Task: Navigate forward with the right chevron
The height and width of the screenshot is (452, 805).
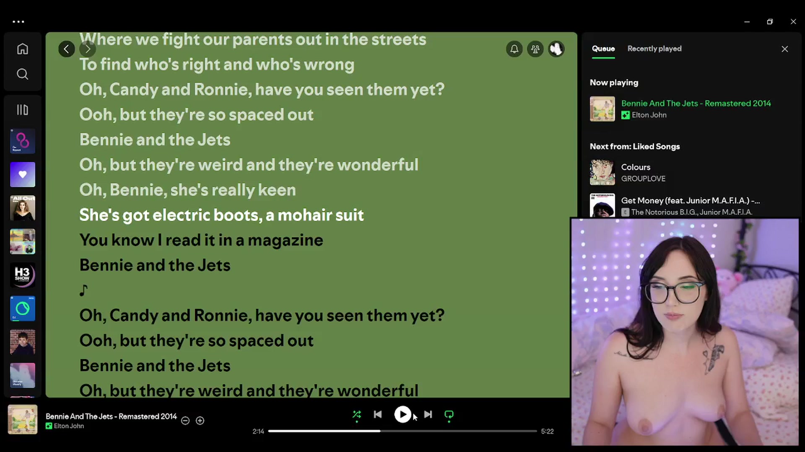Action: (88, 49)
